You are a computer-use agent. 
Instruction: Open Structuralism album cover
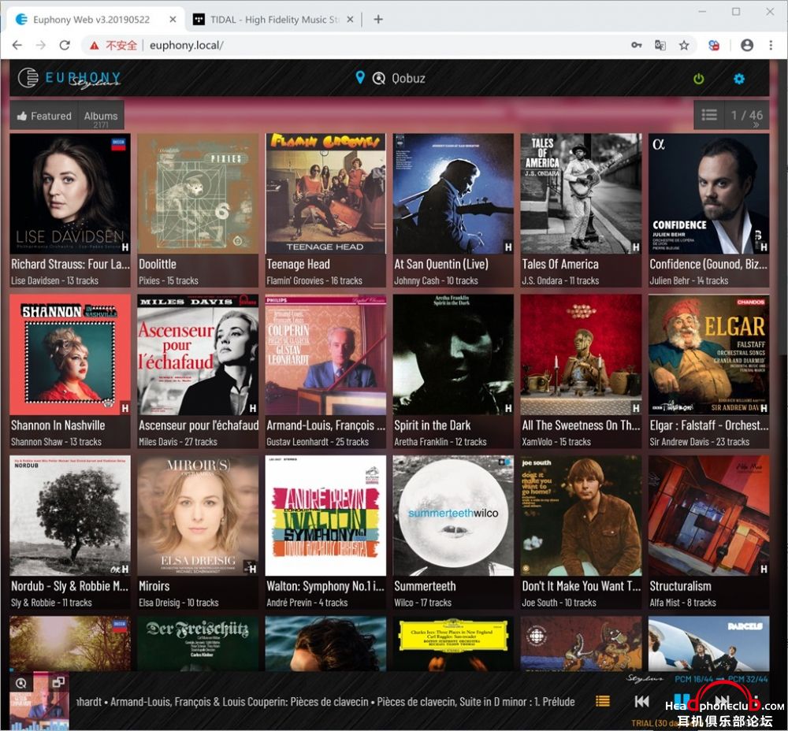click(708, 515)
